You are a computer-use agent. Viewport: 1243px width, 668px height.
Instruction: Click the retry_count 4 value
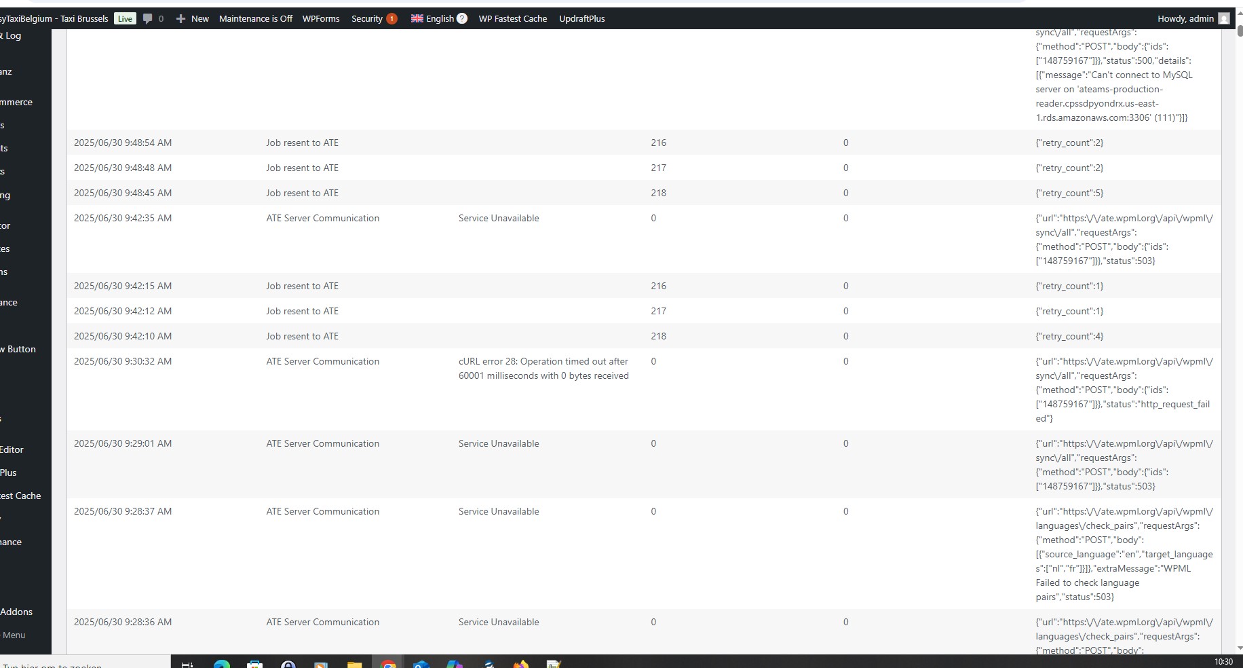(1069, 336)
